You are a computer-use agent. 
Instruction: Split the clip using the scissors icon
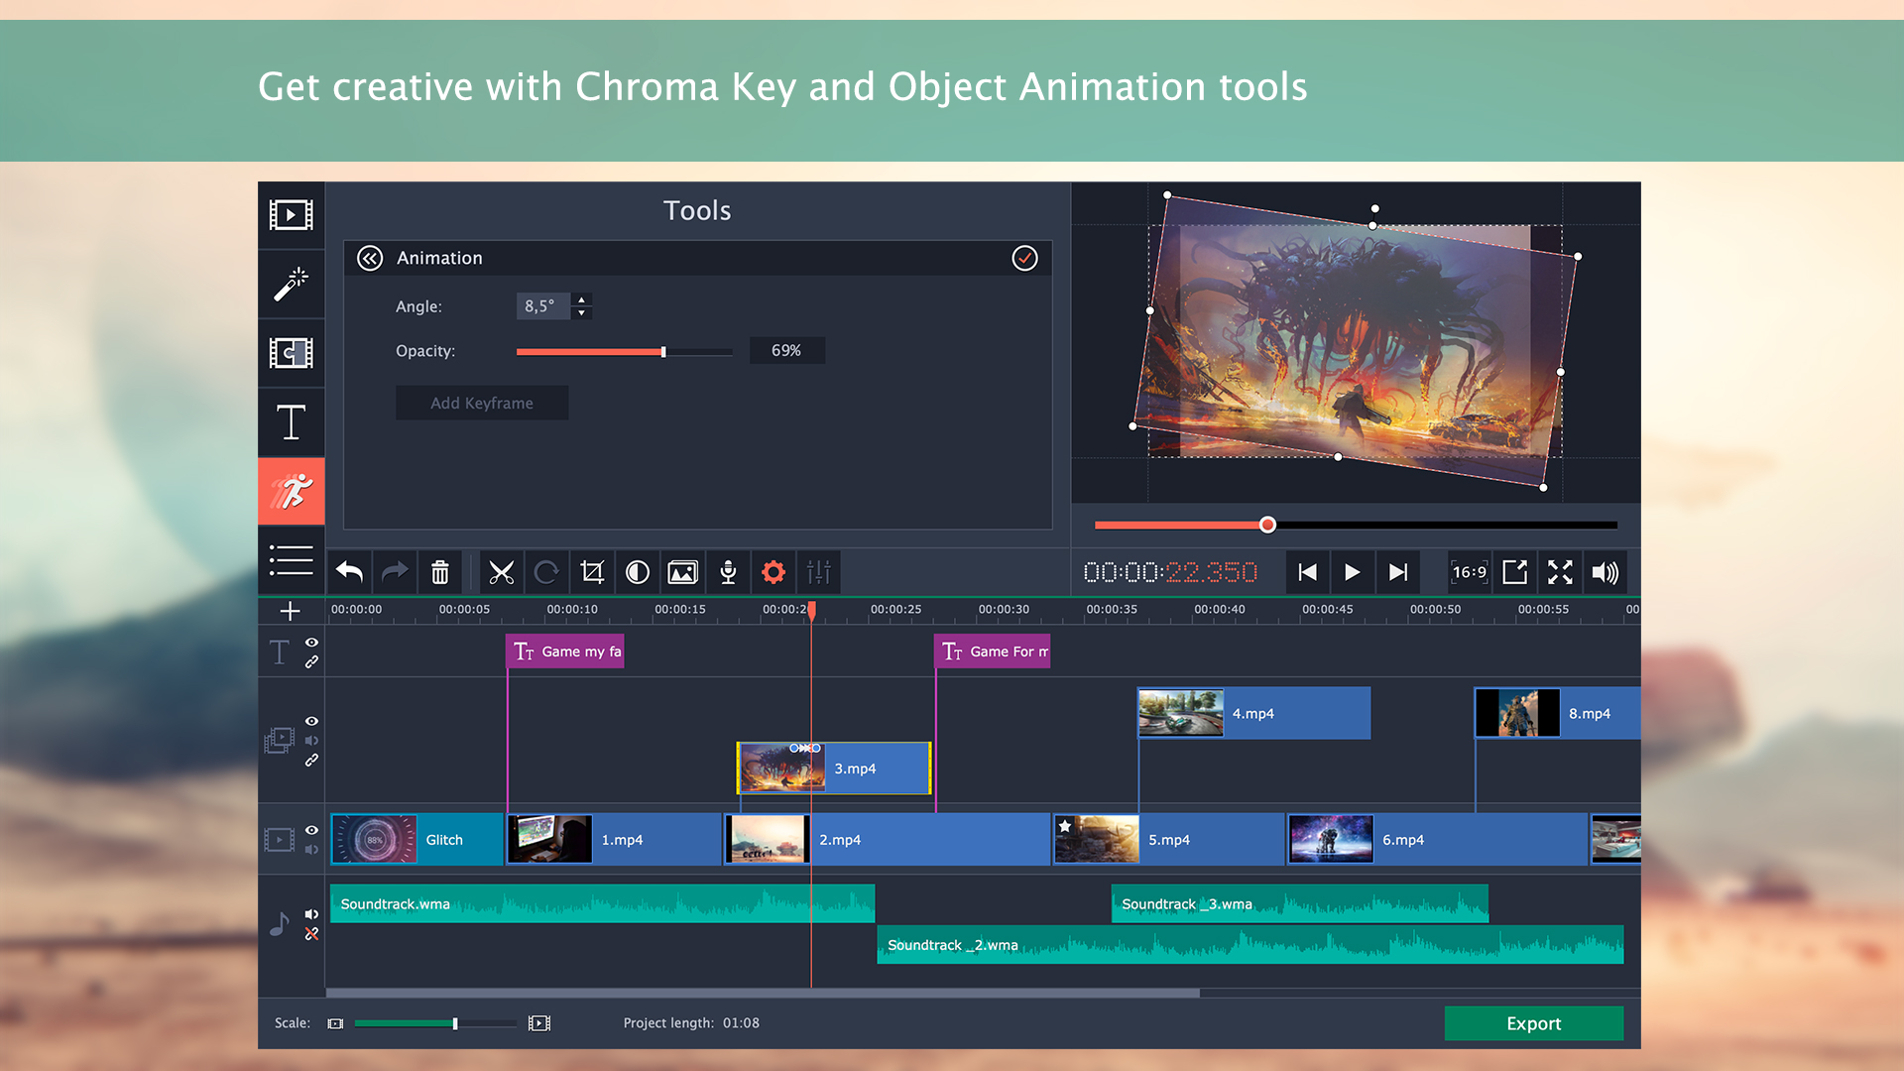[502, 572]
